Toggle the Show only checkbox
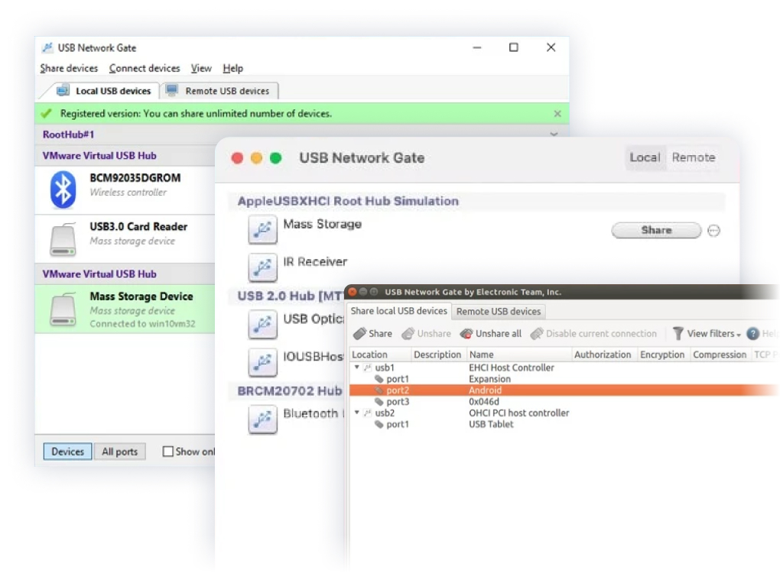Image resolution: width=780 pixels, height=573 pixels. click(168, 452)
